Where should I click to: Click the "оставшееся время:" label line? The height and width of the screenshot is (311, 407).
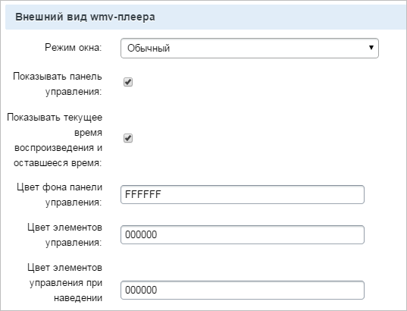click(x=58, y=163)
